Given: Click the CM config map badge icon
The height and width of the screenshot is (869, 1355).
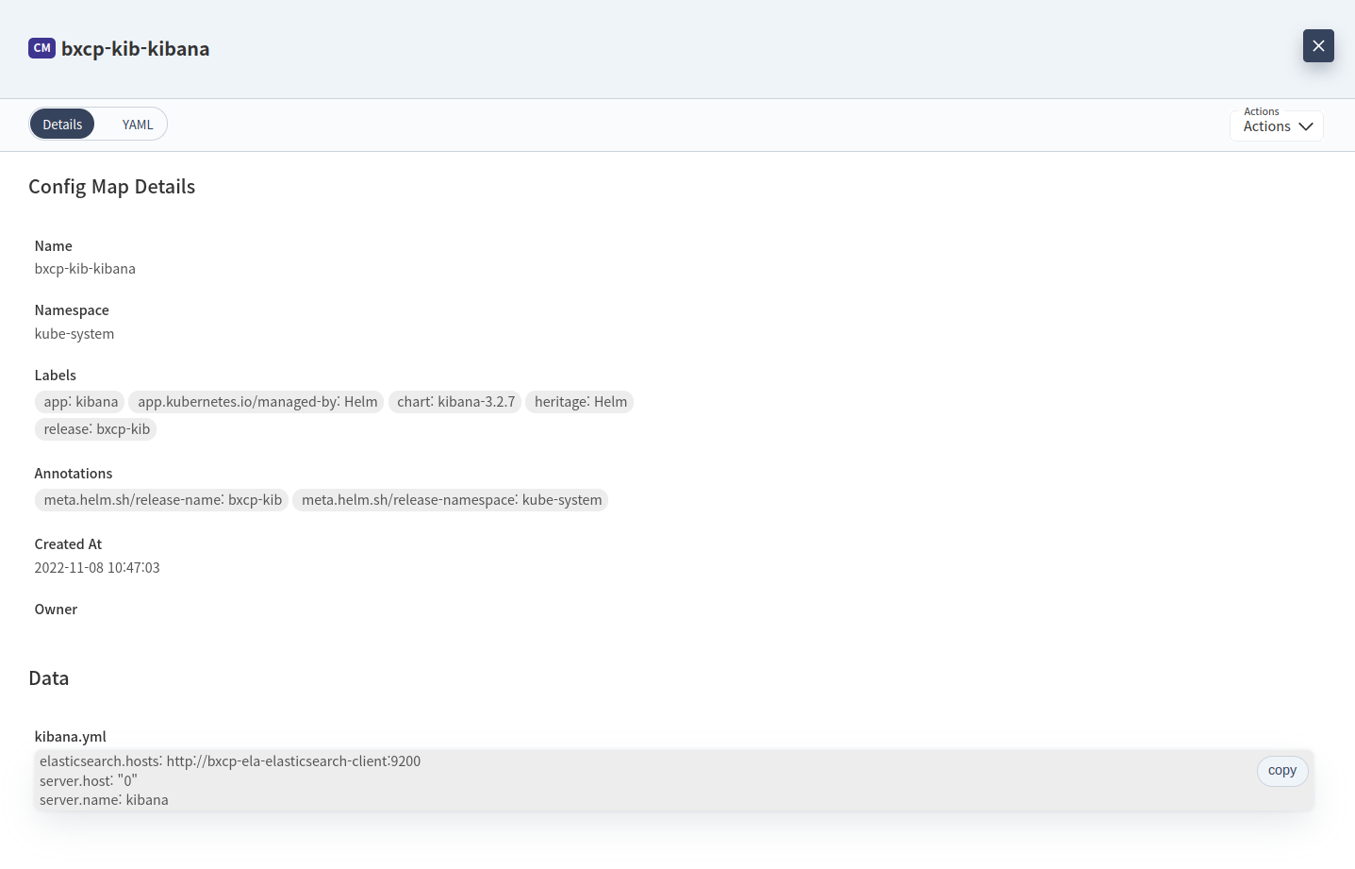Looking at the screenshot, I should click(41, 48).
